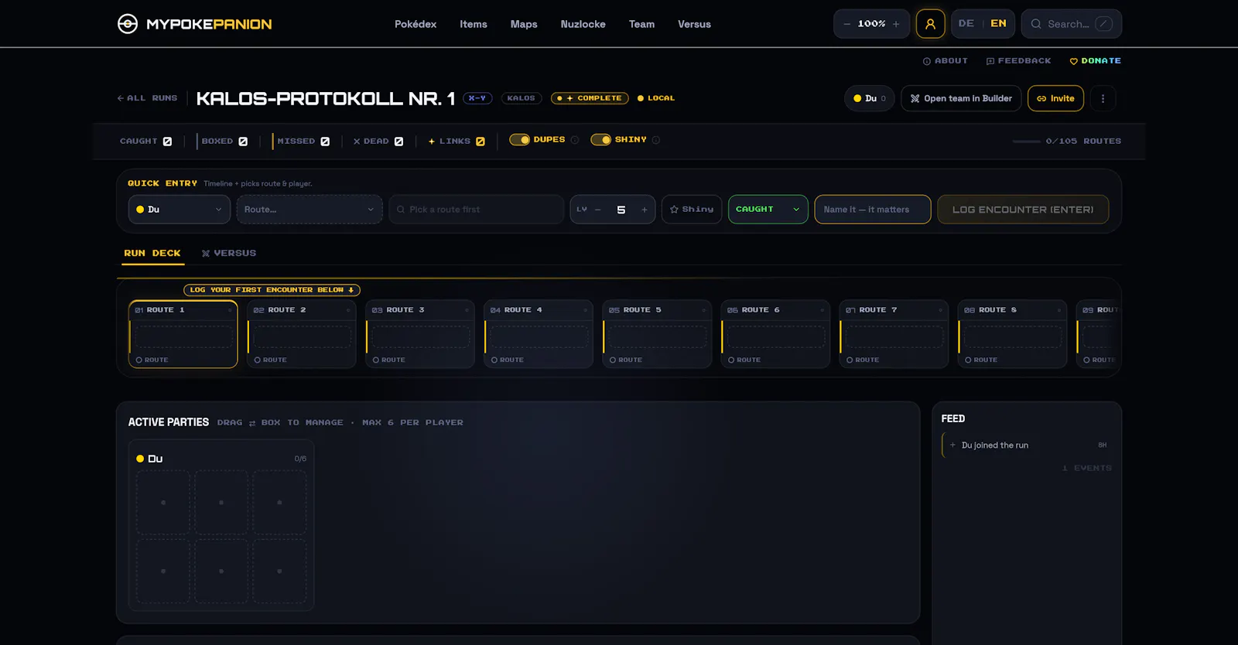Decrease zoom with the minus icon
Viewport: 1238px width, 645px height.
pos(847,24)
